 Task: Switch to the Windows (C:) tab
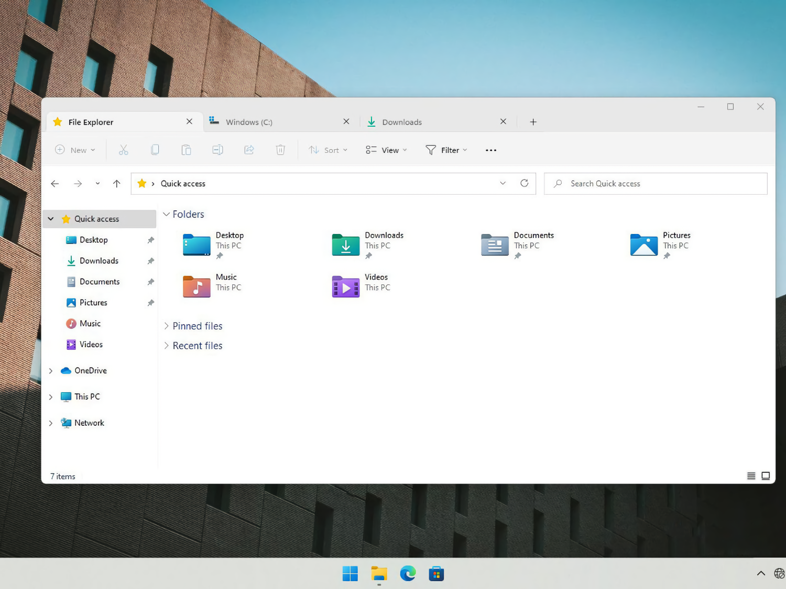[272, 122]
